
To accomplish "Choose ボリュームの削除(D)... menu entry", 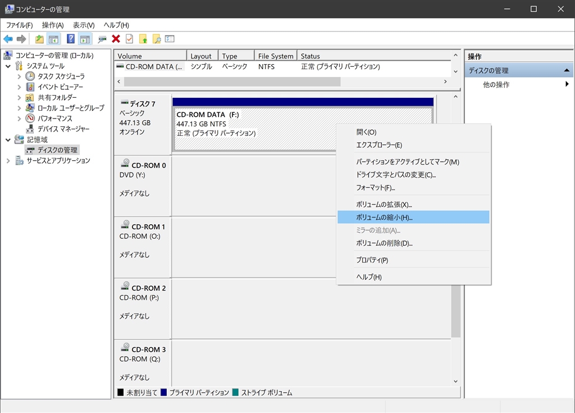I will click(413, 243).
